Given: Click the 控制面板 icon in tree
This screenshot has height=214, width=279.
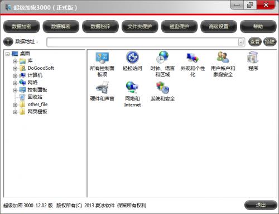Looking at the screenshot, I should (x=22, y=90).
